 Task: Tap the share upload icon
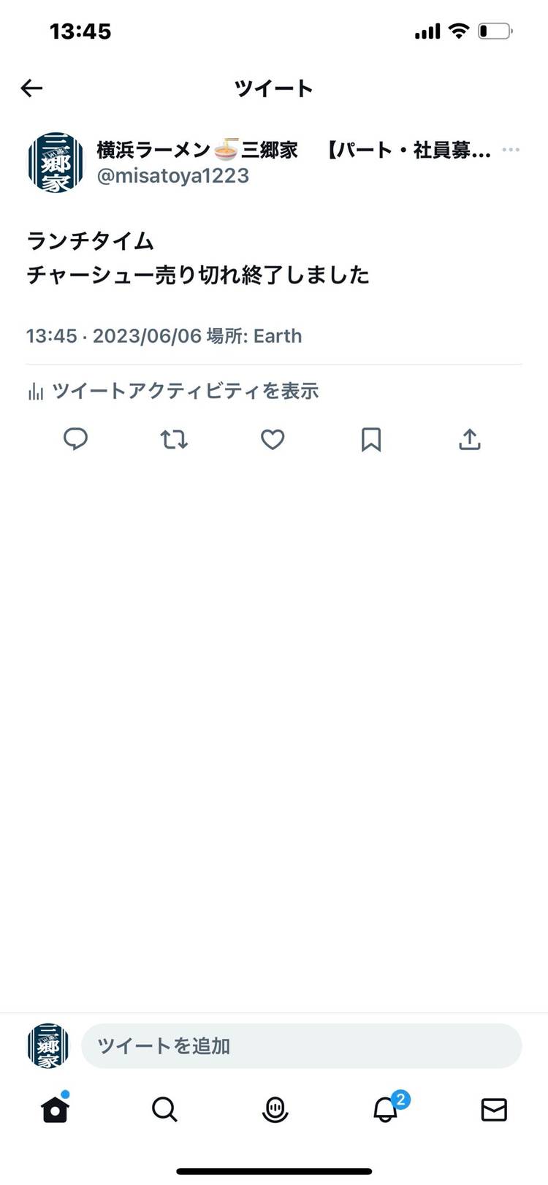point(470,439)
